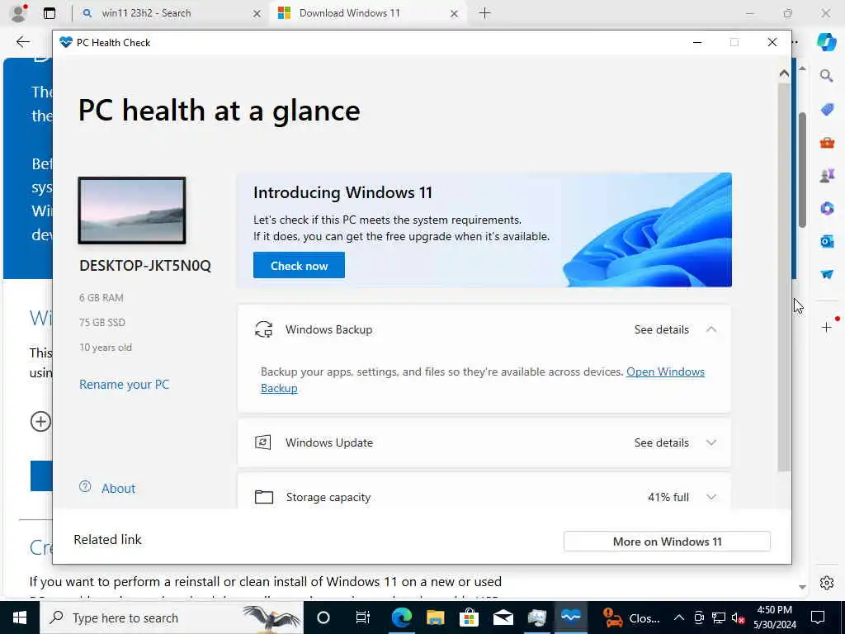This screenshot has height=634, width=845.
Task: Click the PC Health Check vertical scrollbar
Action: 784,277
